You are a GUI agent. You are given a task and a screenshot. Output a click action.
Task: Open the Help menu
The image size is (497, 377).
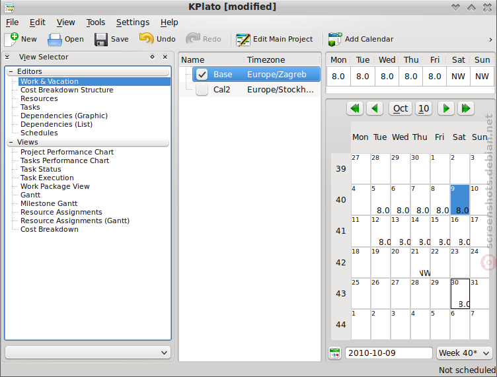pyautogui.click(x=169, y=22)
